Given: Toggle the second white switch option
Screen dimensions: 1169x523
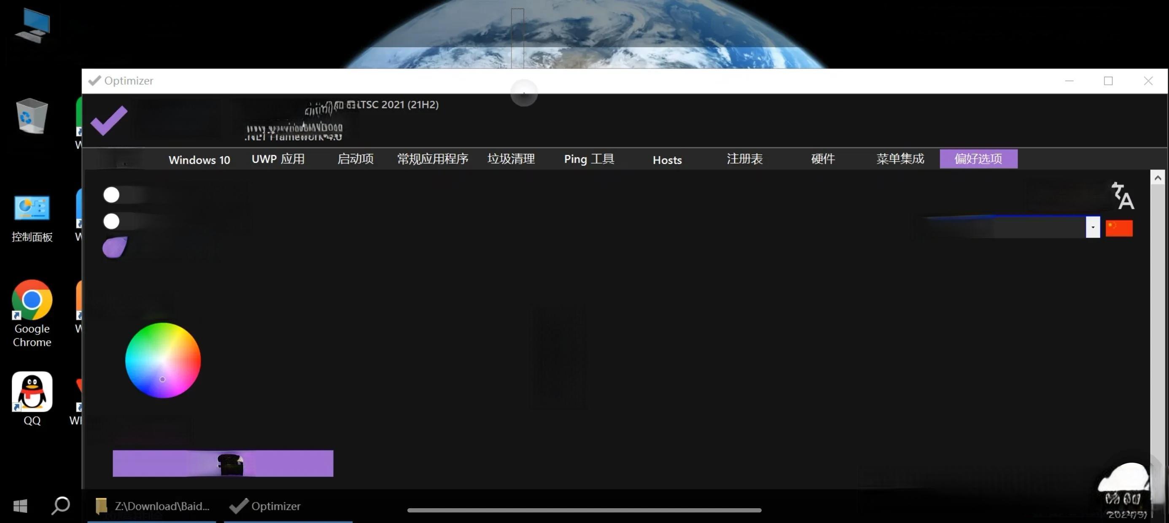Looking at the screenshot, I should coord(112,221).
